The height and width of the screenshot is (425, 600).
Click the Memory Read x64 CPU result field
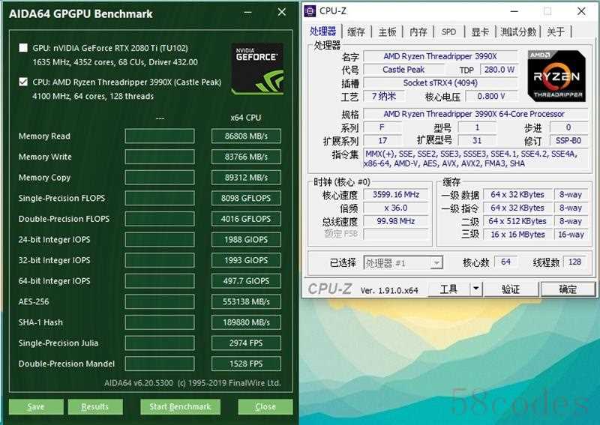coord(246,136)
